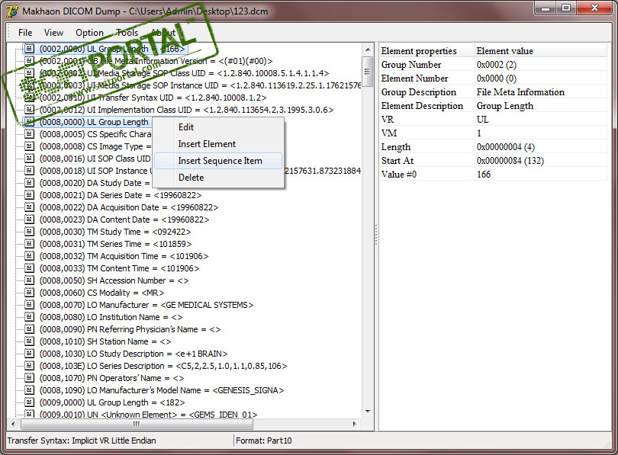This screenshot has height=455, width=618.
Task: Click the horizontal scroll left arrow
Action: click(13, 424)
